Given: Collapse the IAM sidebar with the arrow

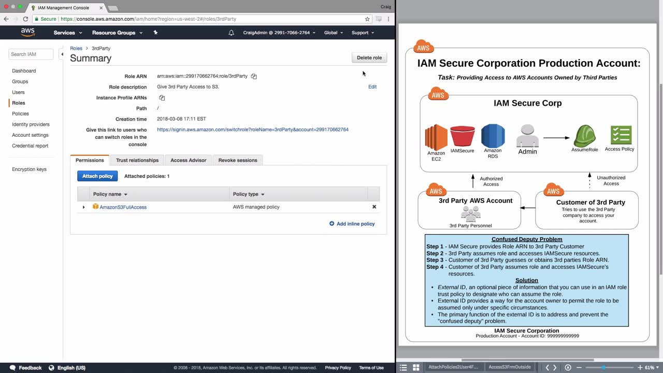Looking at the screenshot, I should [62, 54].
